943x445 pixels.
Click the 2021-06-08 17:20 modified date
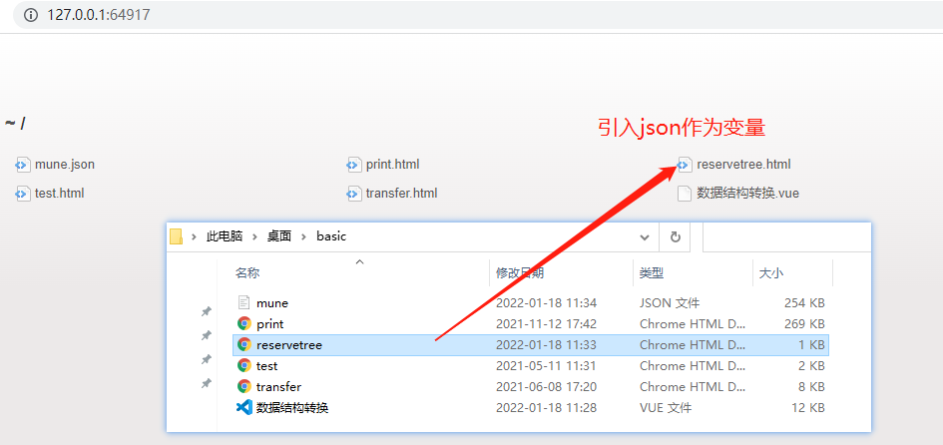tap(546, 387)
